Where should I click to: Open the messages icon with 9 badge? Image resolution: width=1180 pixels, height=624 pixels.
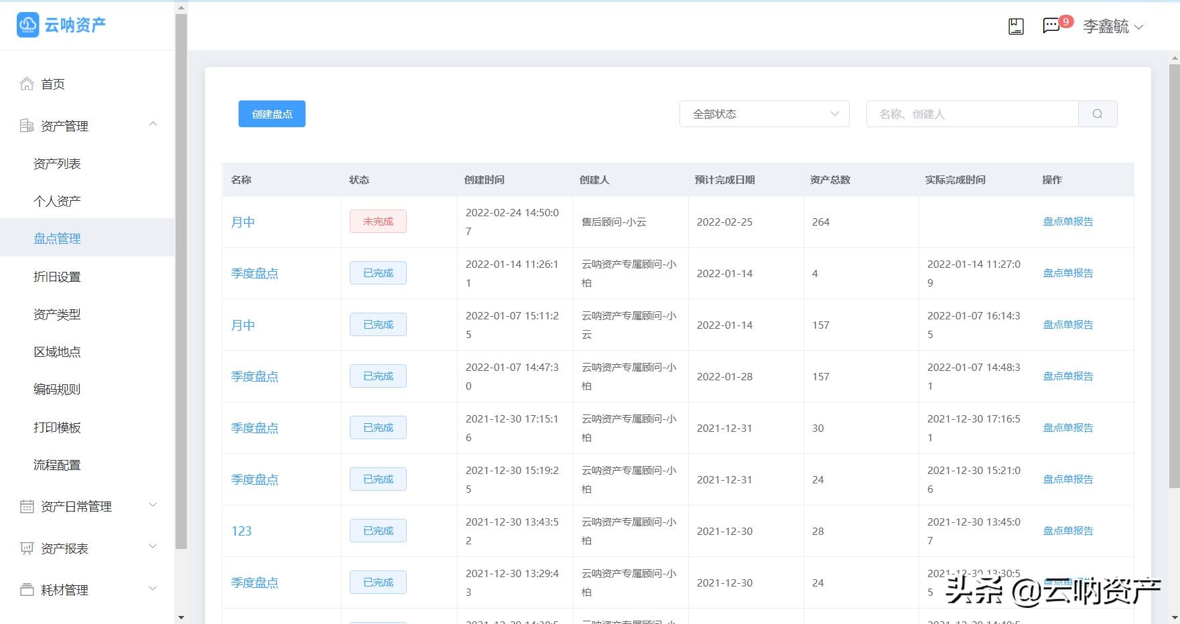(1051, 26)
